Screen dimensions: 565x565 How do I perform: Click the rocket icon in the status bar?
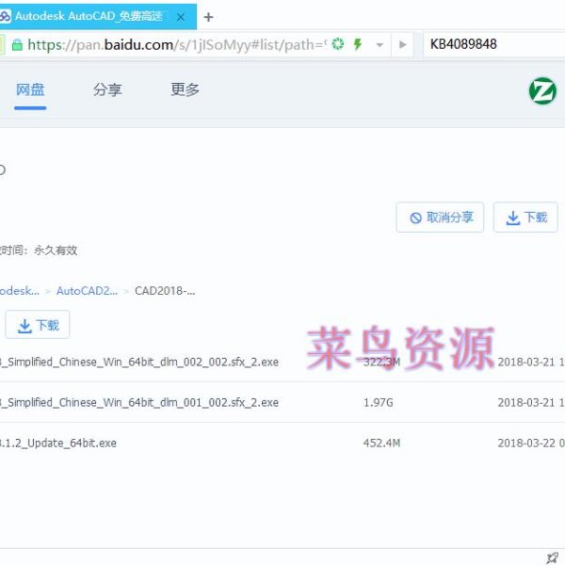coord(552,557)
